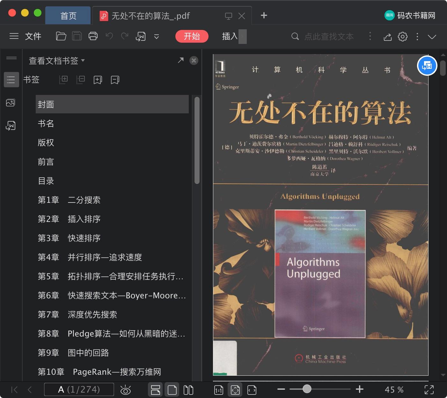Click the delete bookmark icon
447x398 pixels.
(115, 80)
